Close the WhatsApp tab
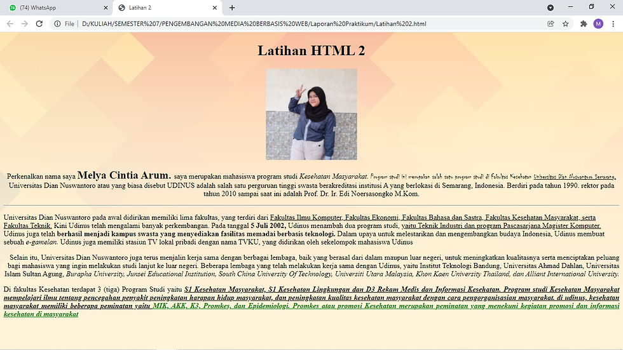The height and width of the screenshot is (350, 623). 106,8
